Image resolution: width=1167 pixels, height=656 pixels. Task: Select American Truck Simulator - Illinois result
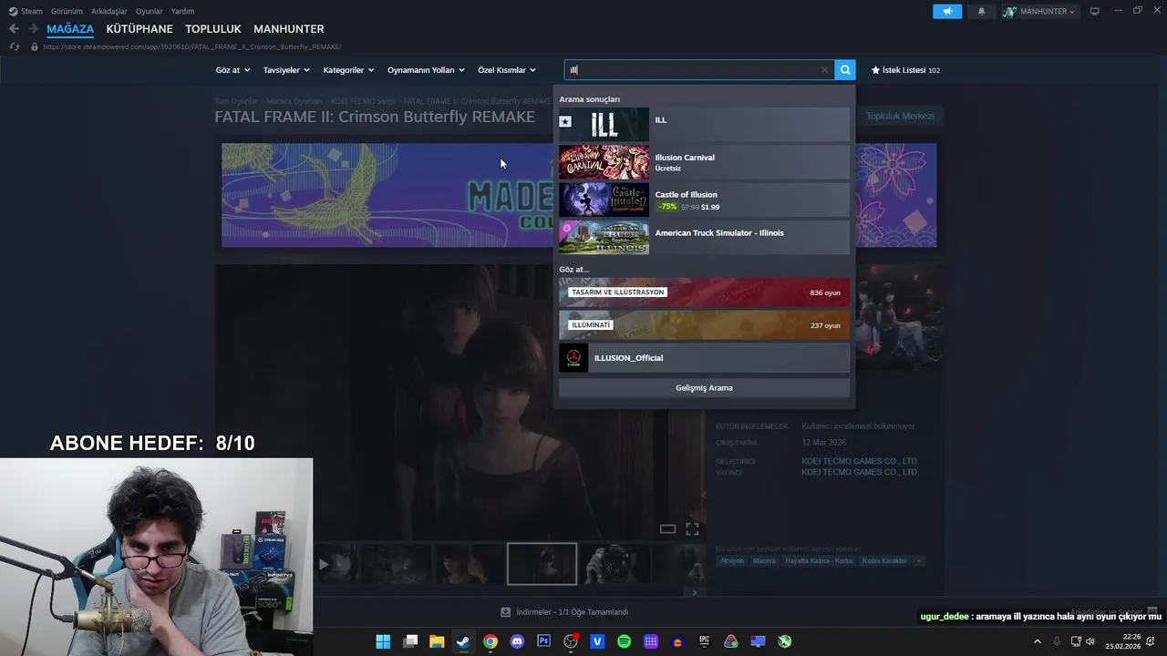pos(704,237)
